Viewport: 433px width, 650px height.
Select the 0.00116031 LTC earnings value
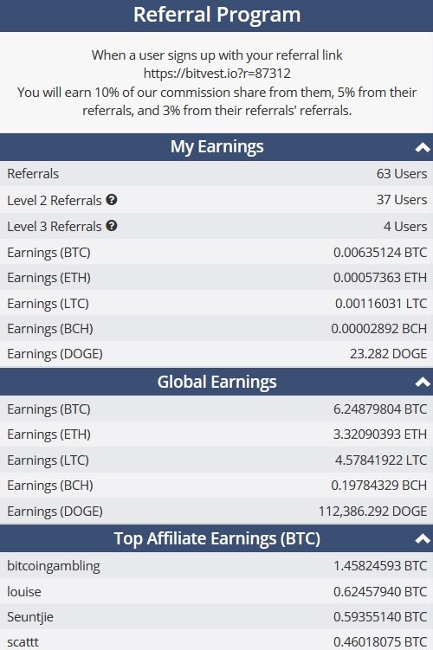pyautogui.click(x=381, y=304)
